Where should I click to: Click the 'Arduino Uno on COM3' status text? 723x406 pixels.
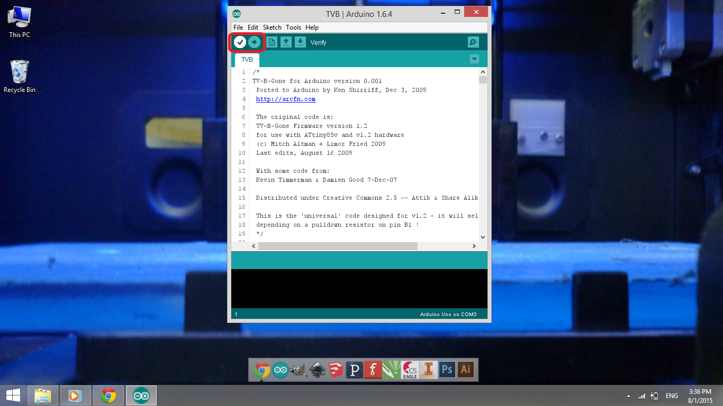[448, 314]
